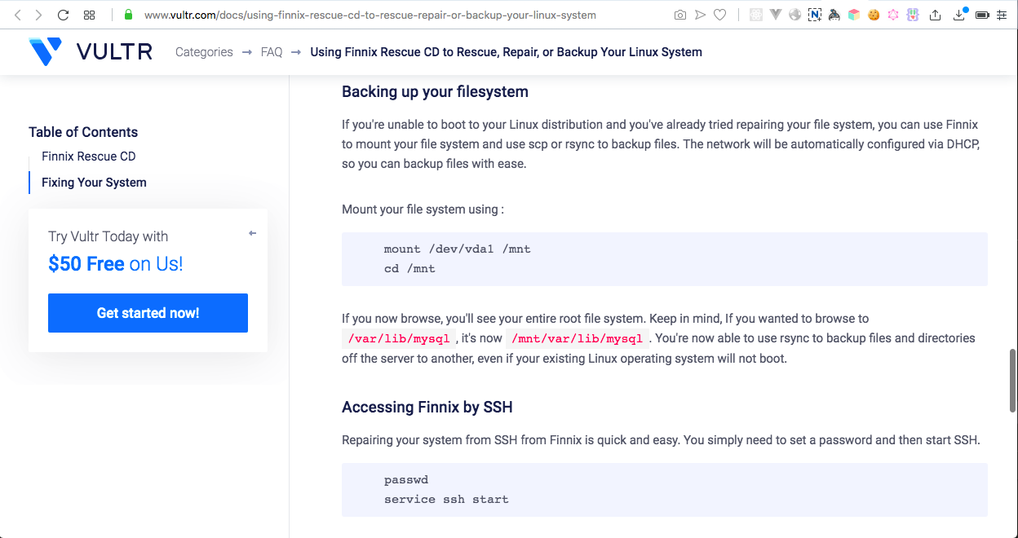Image resolution: width=1018 pixels, height=538 pixels.
Task: Reload the page with the refresh icon
Action: tap(64, 15)
